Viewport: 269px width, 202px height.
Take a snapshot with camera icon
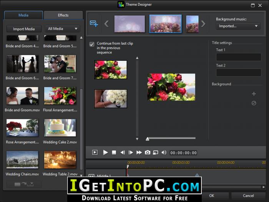coord(148,152)
